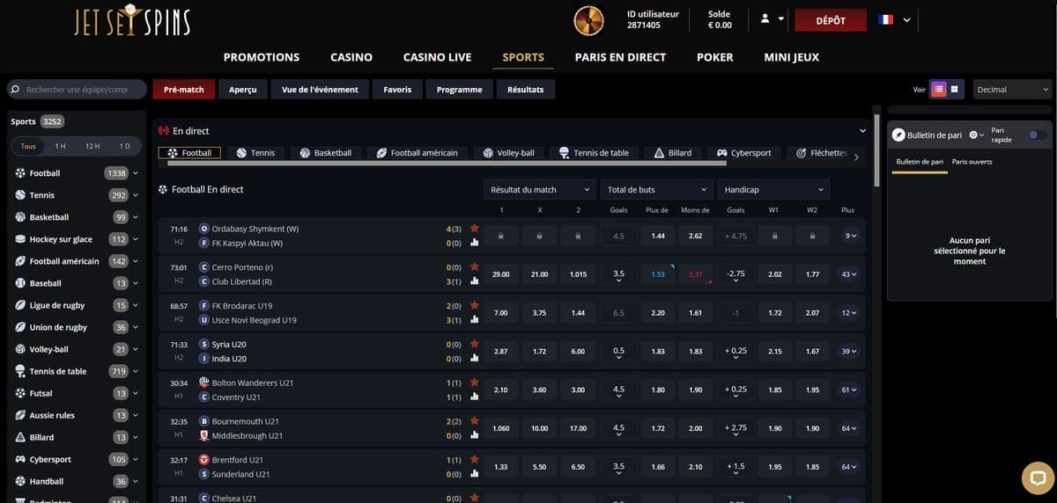Open the bonus wheel icon in header

[x=588, y=19]
